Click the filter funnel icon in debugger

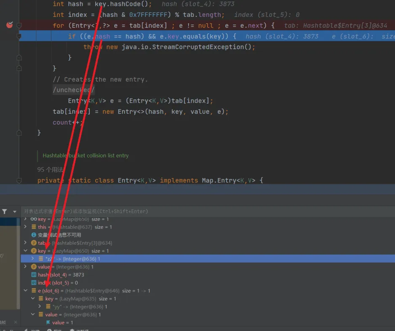coord(4,211)
